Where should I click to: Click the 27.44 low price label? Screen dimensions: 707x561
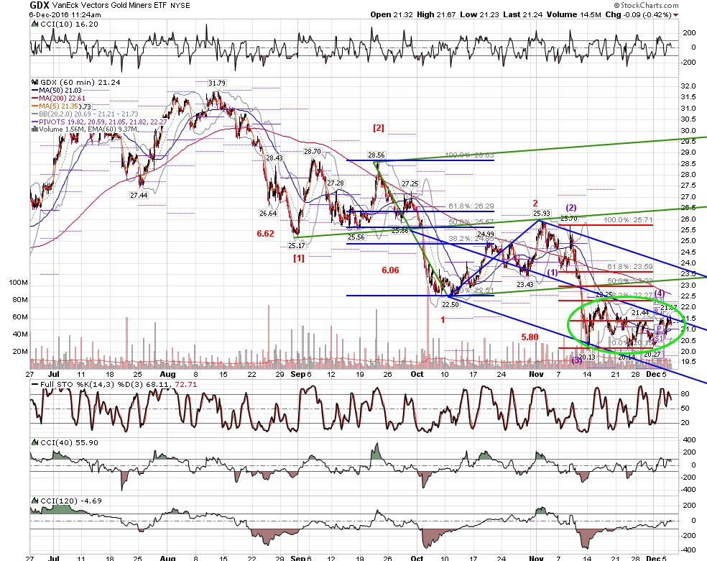pyautogui.click(x=139, y=196)
